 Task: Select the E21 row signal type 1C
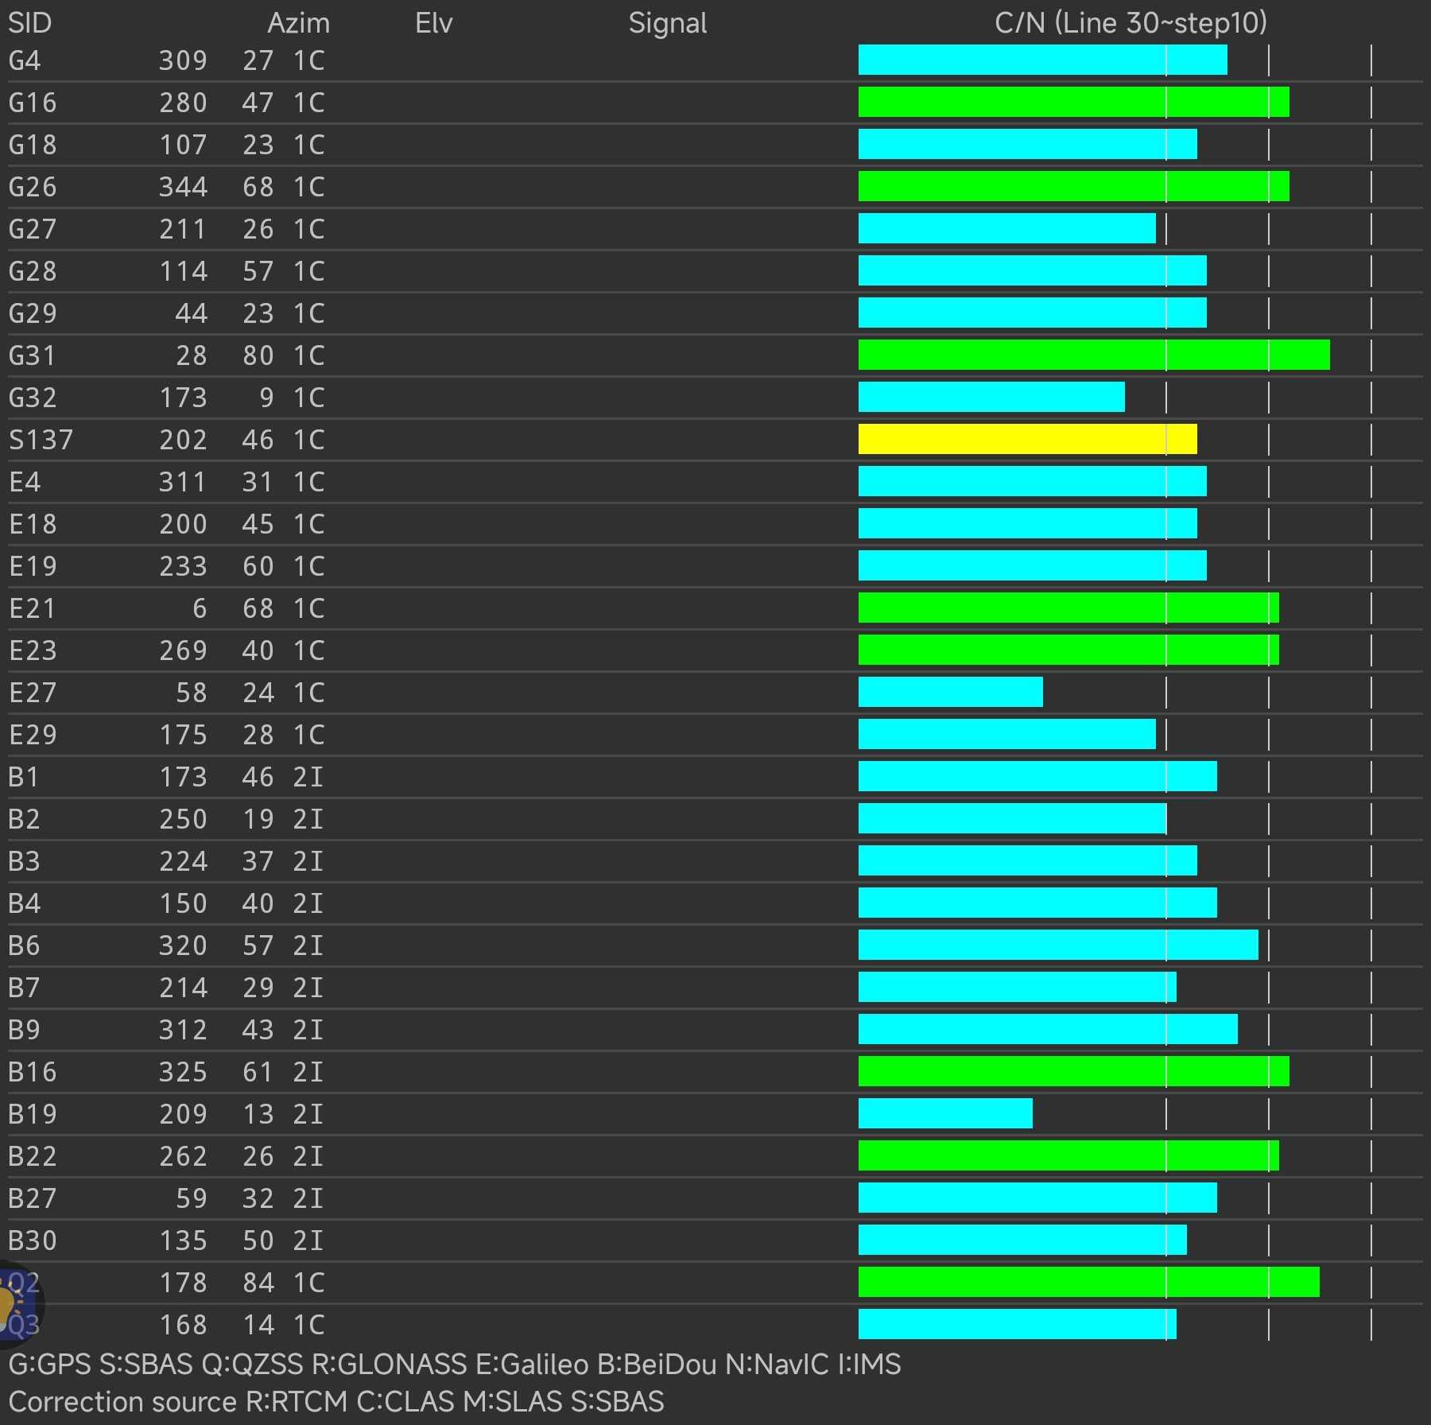(308, 608)
